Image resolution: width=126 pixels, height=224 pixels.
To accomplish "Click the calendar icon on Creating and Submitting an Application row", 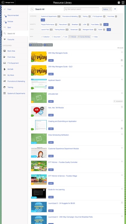I will (122, 128).
